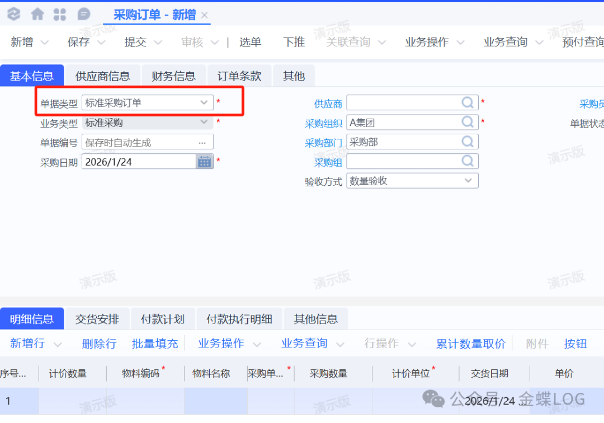Expand the 单据类型 dropdown
Image resolution: width=604 pixels, height=423 pixels.
tap(204, 102)
